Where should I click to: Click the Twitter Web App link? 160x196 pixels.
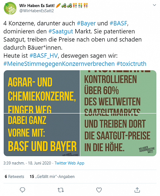69,163
